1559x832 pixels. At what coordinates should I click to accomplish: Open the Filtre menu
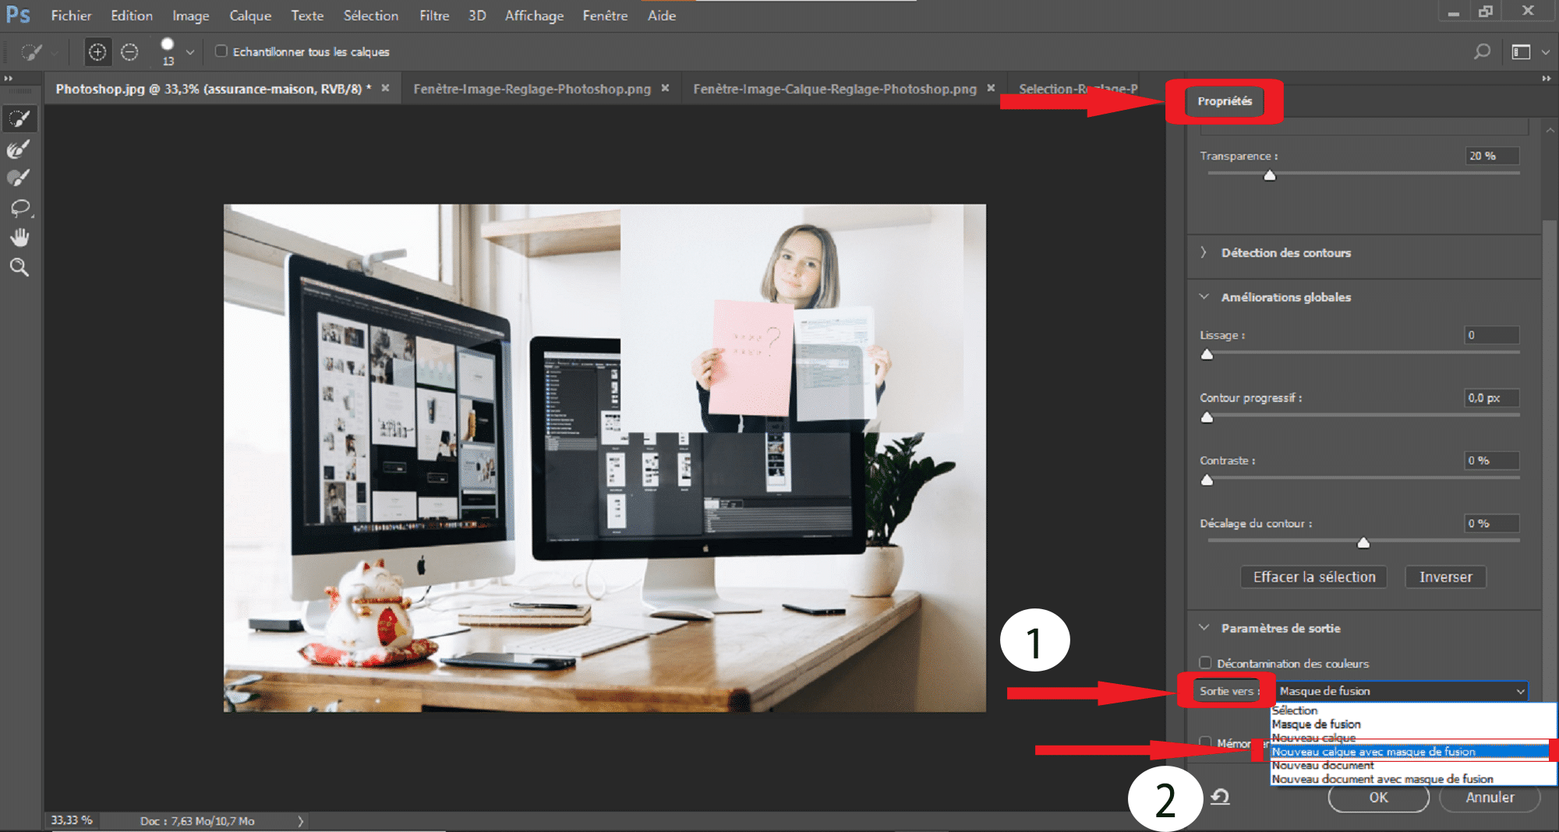[x=434, y=16]
